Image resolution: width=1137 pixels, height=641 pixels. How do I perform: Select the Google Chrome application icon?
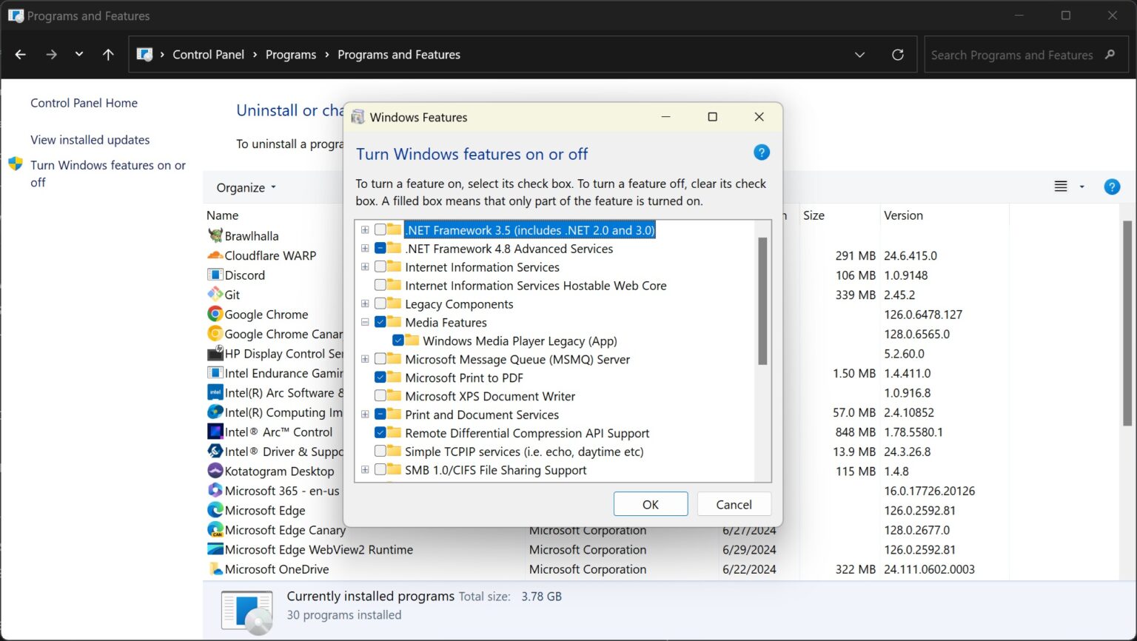tap(215, 314)
